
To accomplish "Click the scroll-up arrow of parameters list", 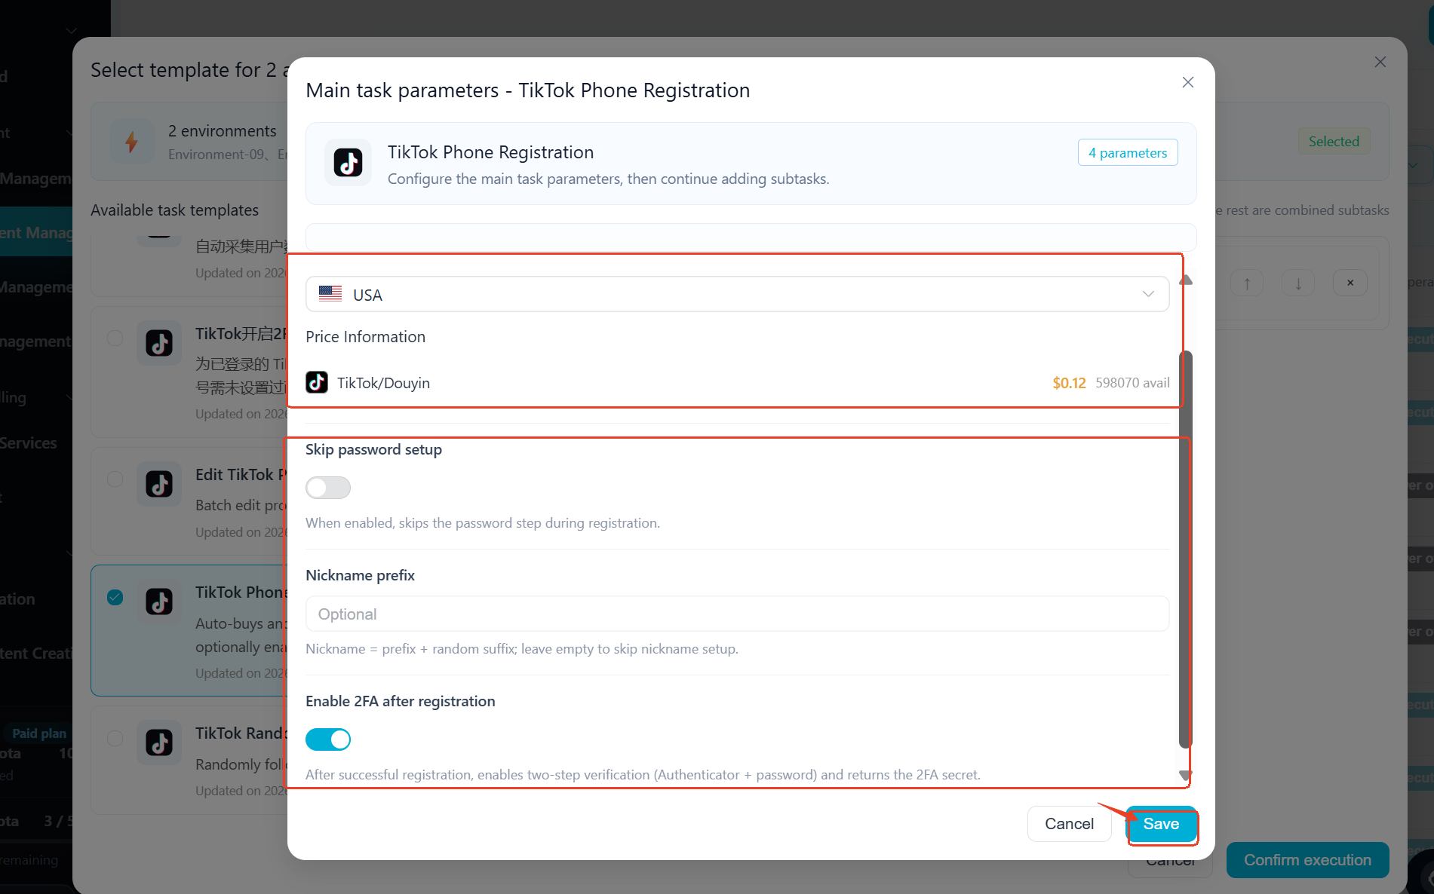I will click(1186, 280).
